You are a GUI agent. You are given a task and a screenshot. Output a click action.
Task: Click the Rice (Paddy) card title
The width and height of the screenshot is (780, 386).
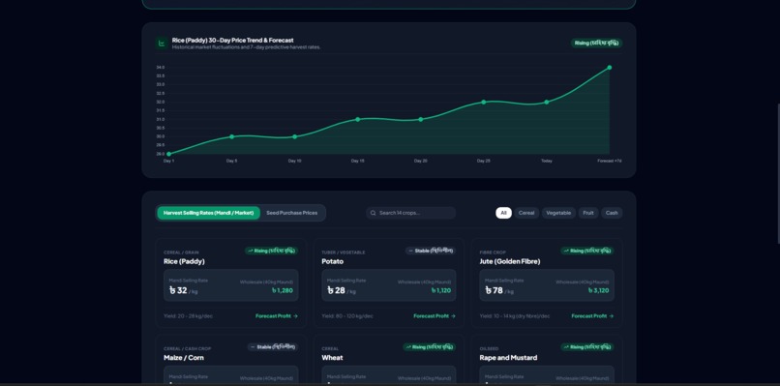click(x=184, y=261)
